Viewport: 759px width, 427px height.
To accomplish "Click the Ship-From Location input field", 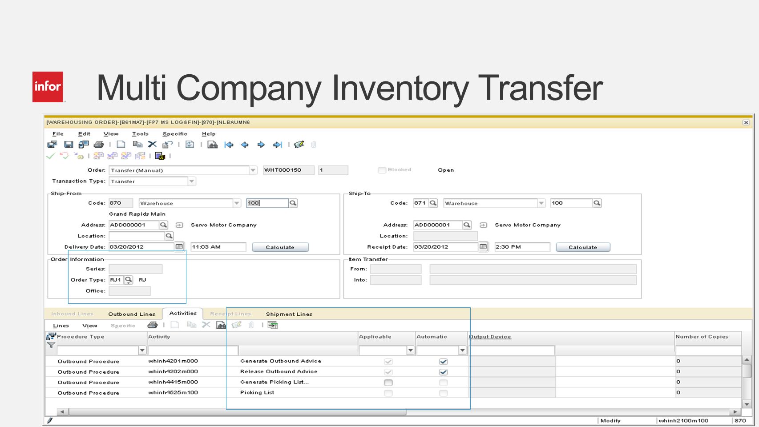I will point(137,236).
